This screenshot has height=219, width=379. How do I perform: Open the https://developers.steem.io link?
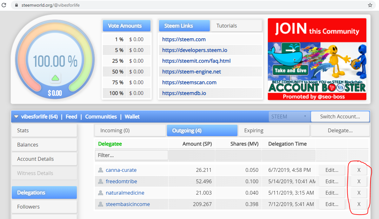click(195, 50)
